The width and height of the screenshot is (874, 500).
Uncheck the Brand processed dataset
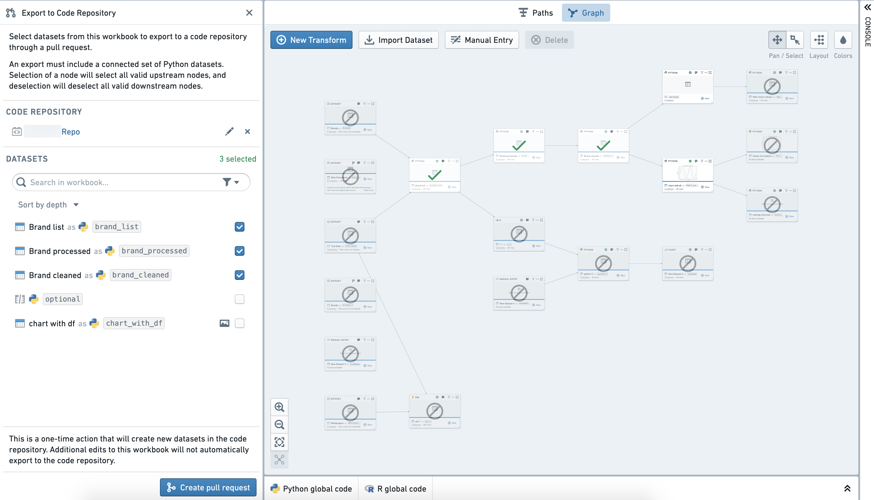click(239, 251)
